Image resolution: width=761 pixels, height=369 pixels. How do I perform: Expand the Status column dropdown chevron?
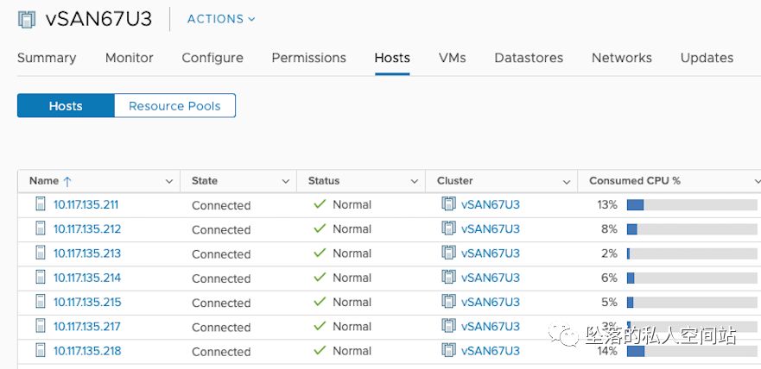coord(415,181)
